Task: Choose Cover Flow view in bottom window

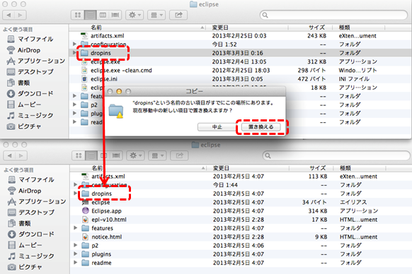Action: coord(116,155)
